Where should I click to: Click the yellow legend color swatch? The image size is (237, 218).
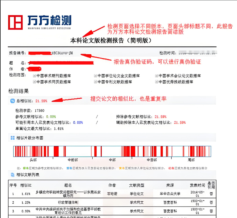pos(122,168)
